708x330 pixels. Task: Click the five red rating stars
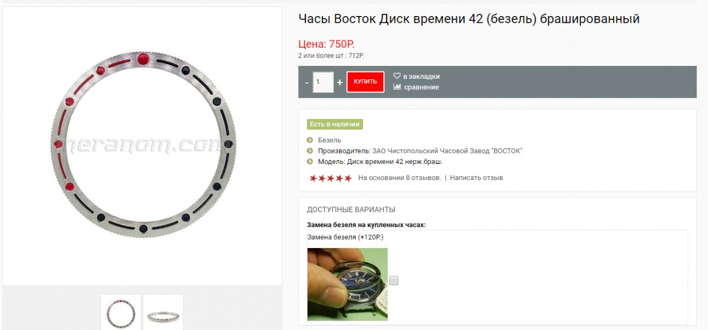point(331,178)
